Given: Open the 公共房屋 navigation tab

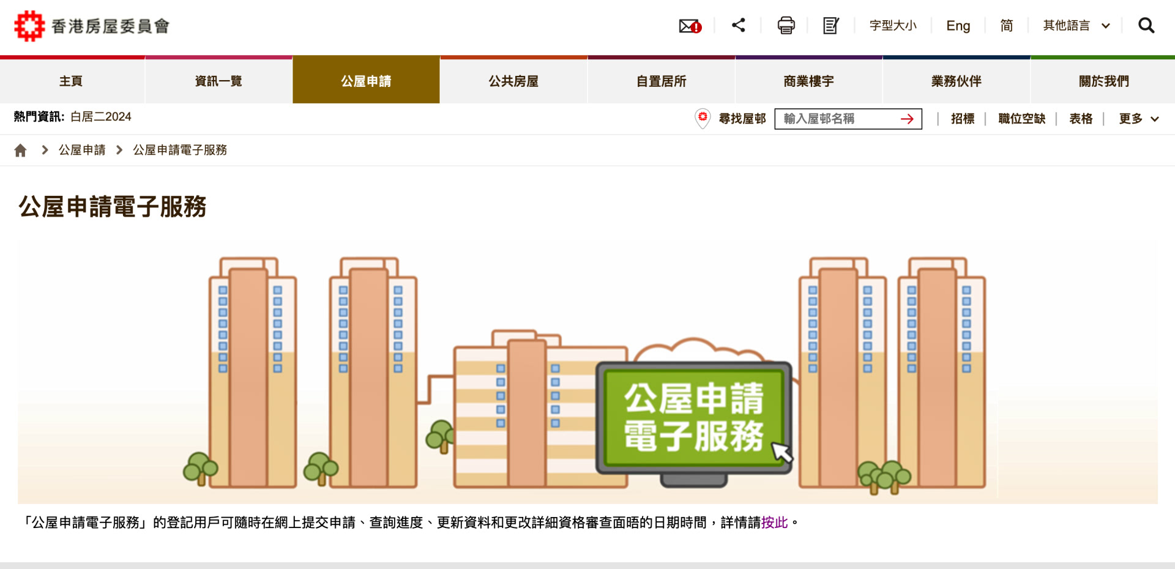Looking at the screenshot, I should coord(513,81).
